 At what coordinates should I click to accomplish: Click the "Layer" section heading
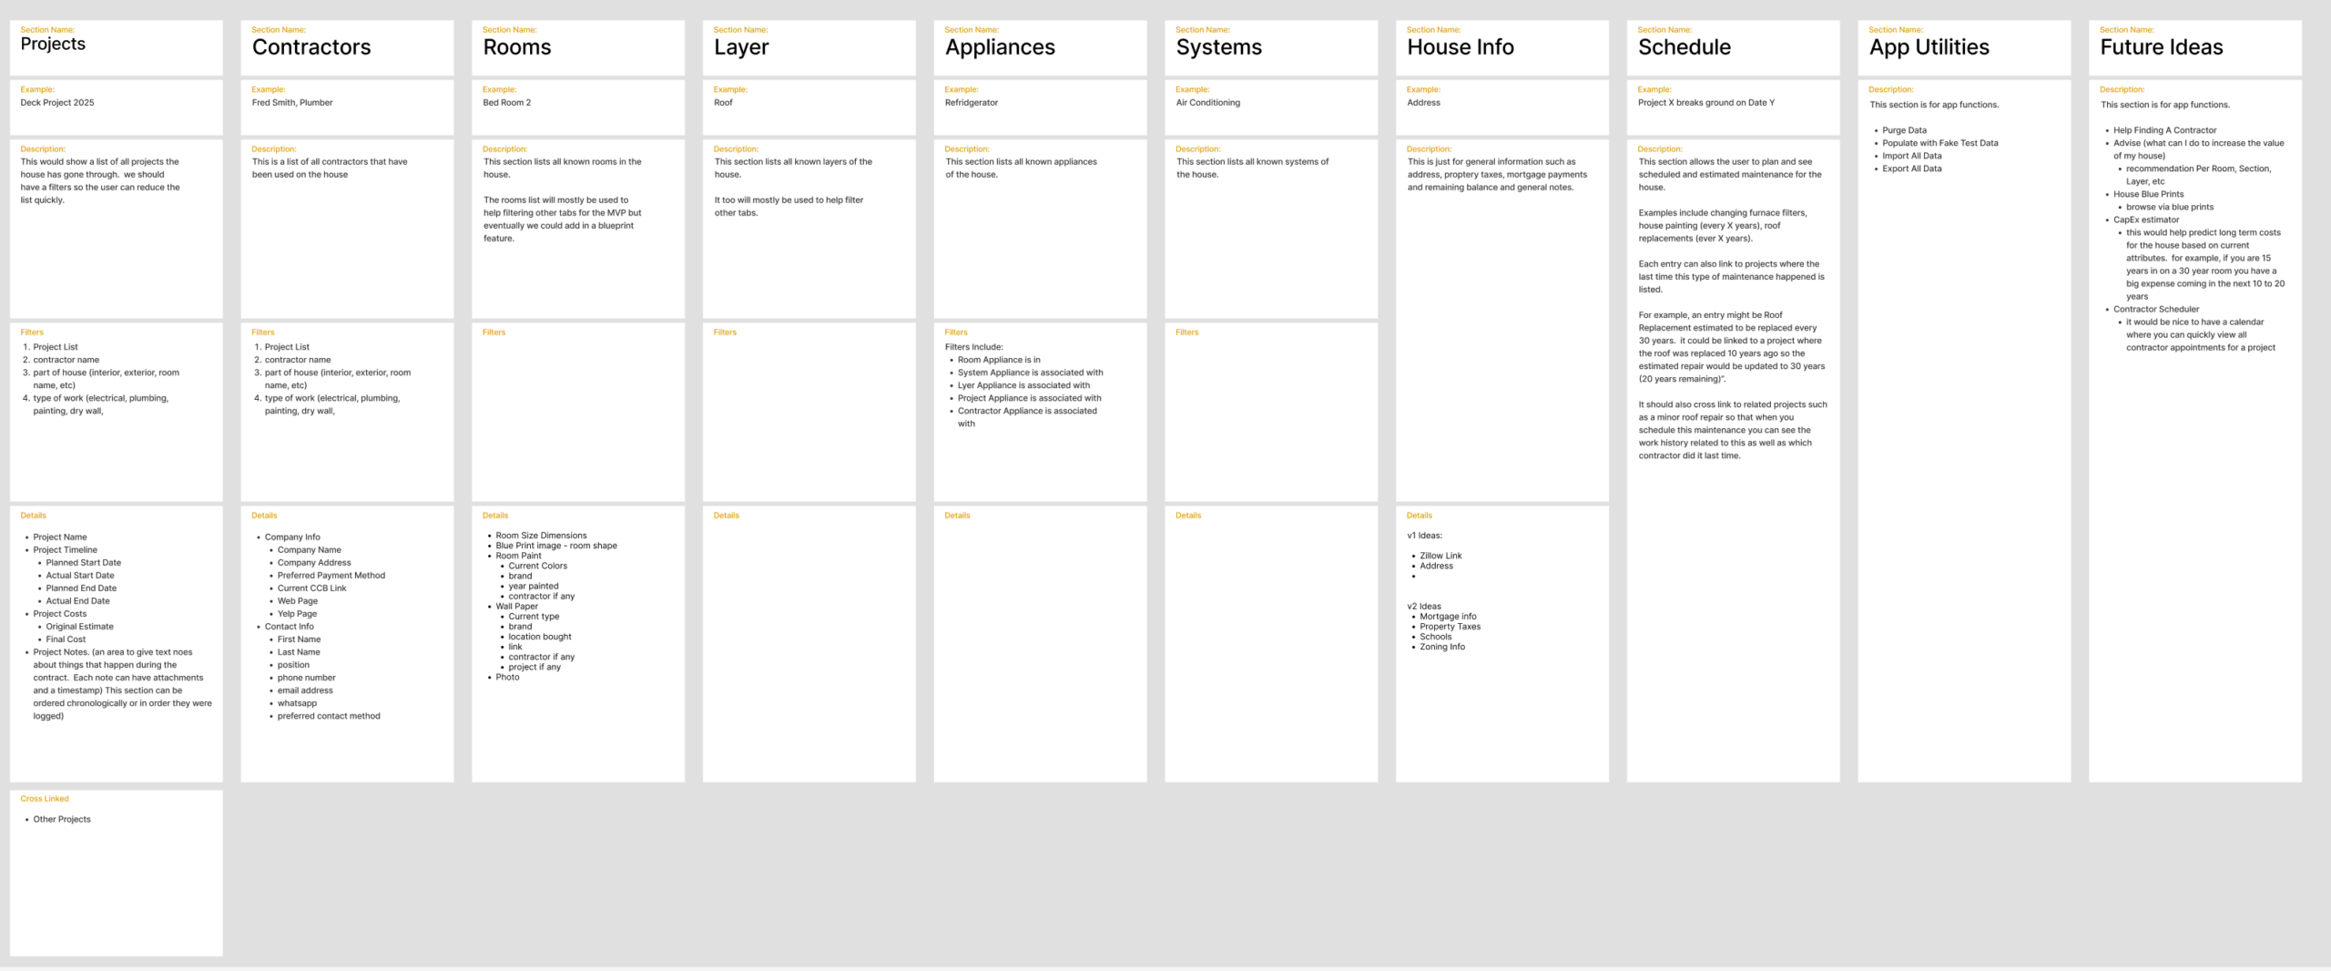coord(741,47)
